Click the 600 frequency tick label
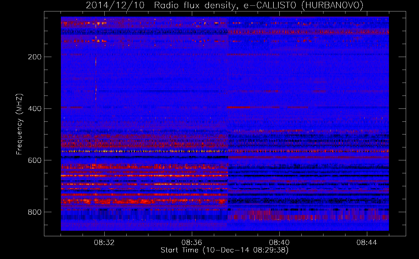 (x=35, y=161)
